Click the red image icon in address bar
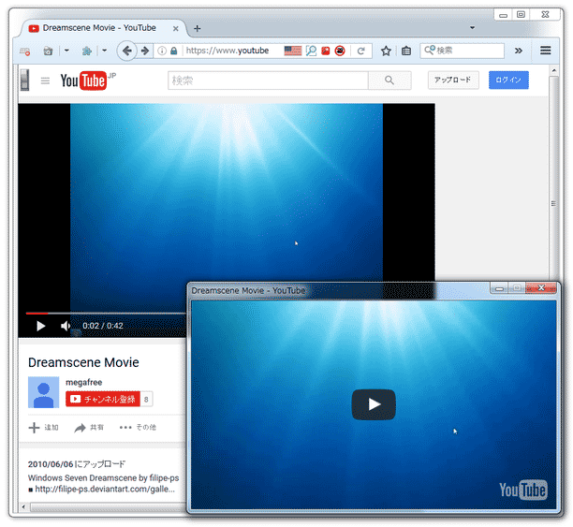573x527 pixels. coord(326,51)
